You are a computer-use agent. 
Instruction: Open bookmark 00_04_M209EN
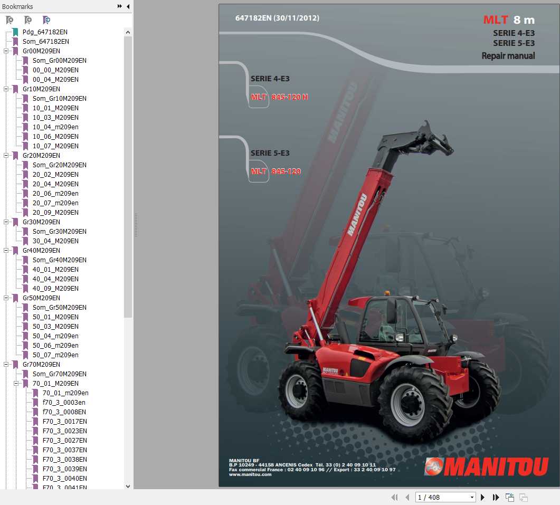(56, 79)
